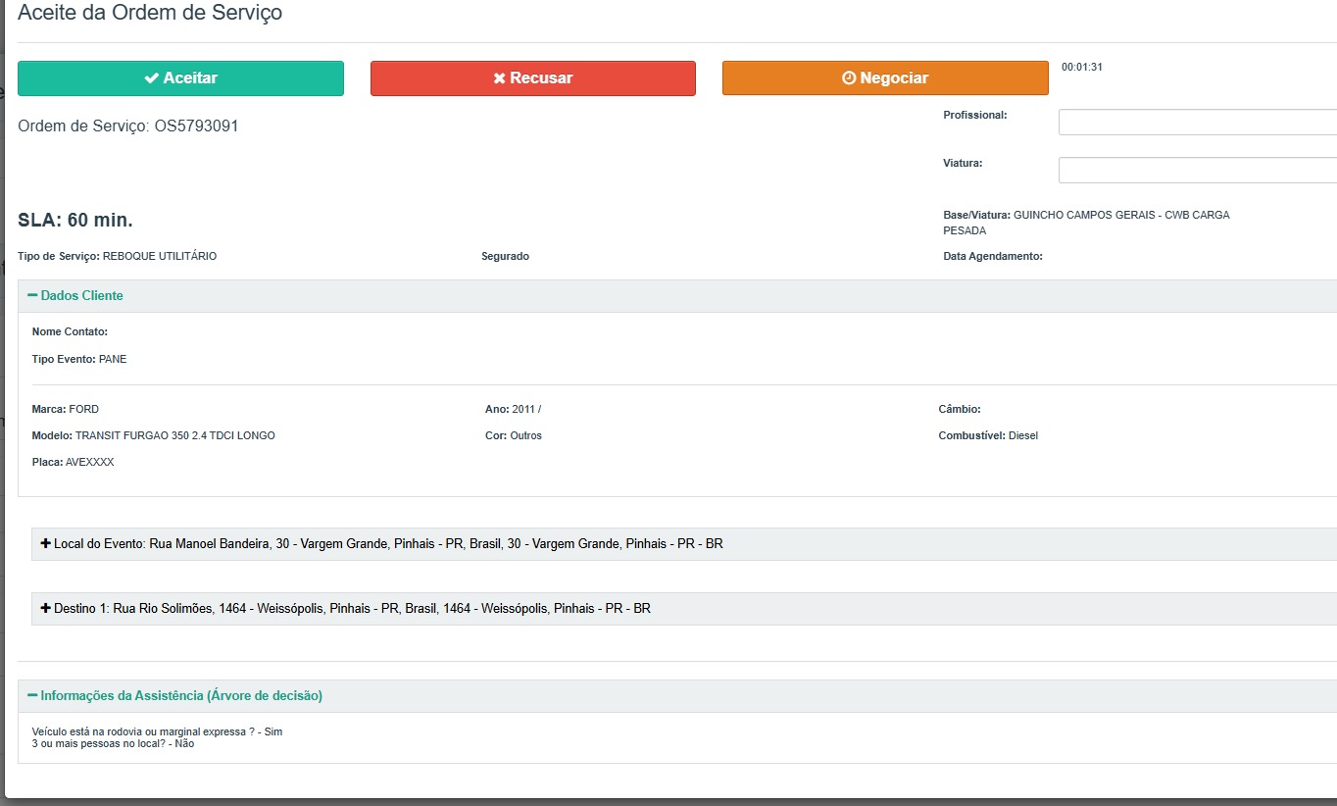This screenshot has width=1337, height=806.
Task: Click the REBOQUE UTILITÁRIO service type
Action: (x=160, y=256)
